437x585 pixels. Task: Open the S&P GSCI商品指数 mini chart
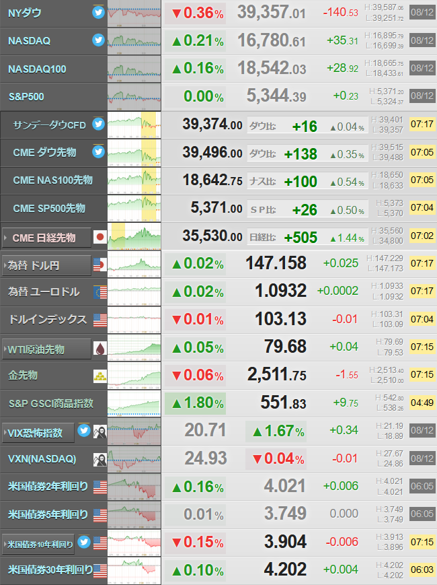click(134, 404)
